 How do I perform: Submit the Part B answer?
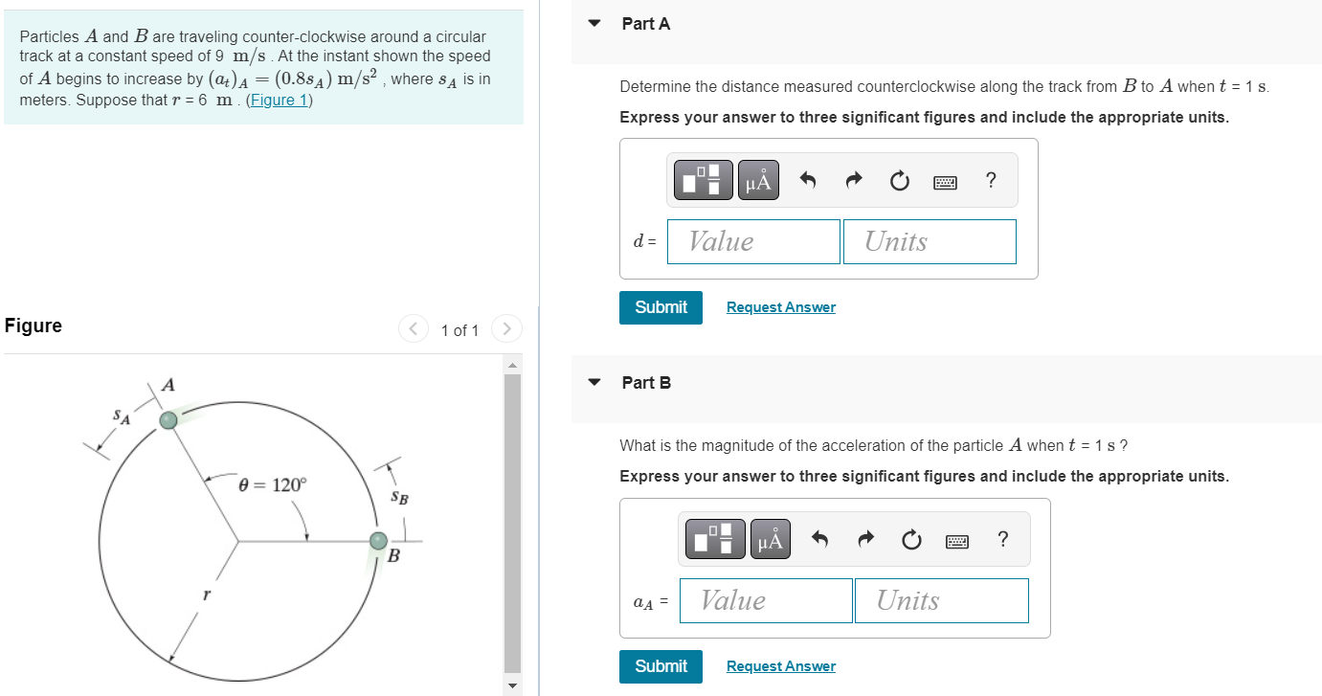pyautogui.click(x=661, y=666)
